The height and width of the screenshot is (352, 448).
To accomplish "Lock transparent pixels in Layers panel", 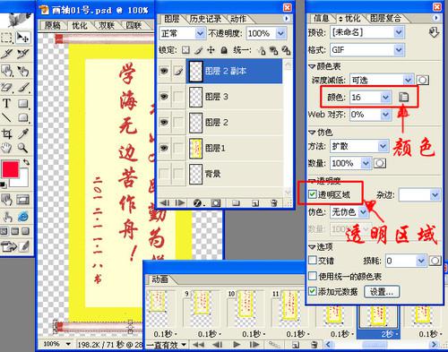I will tap(185, 50).
